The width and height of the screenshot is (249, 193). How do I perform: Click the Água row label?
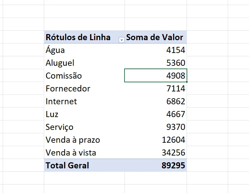click(55, 50)
